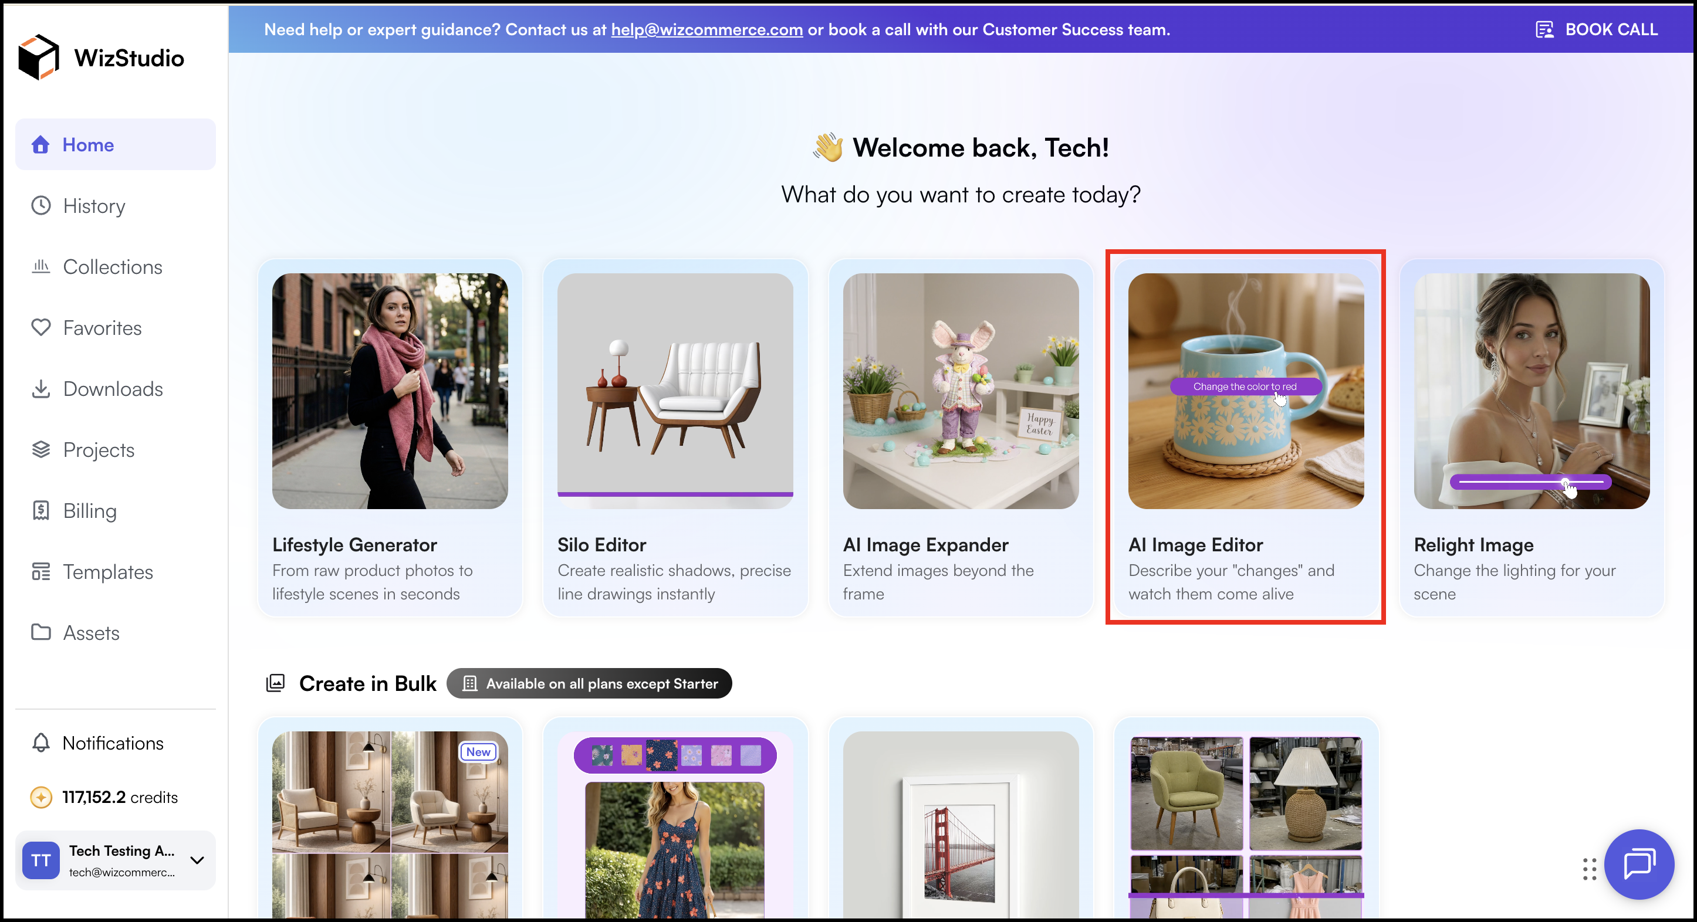This screenshot has width=1697, height=922.
Task: Expand the Tech Testing account dropdown chevron
Action: tap(197, 860)
